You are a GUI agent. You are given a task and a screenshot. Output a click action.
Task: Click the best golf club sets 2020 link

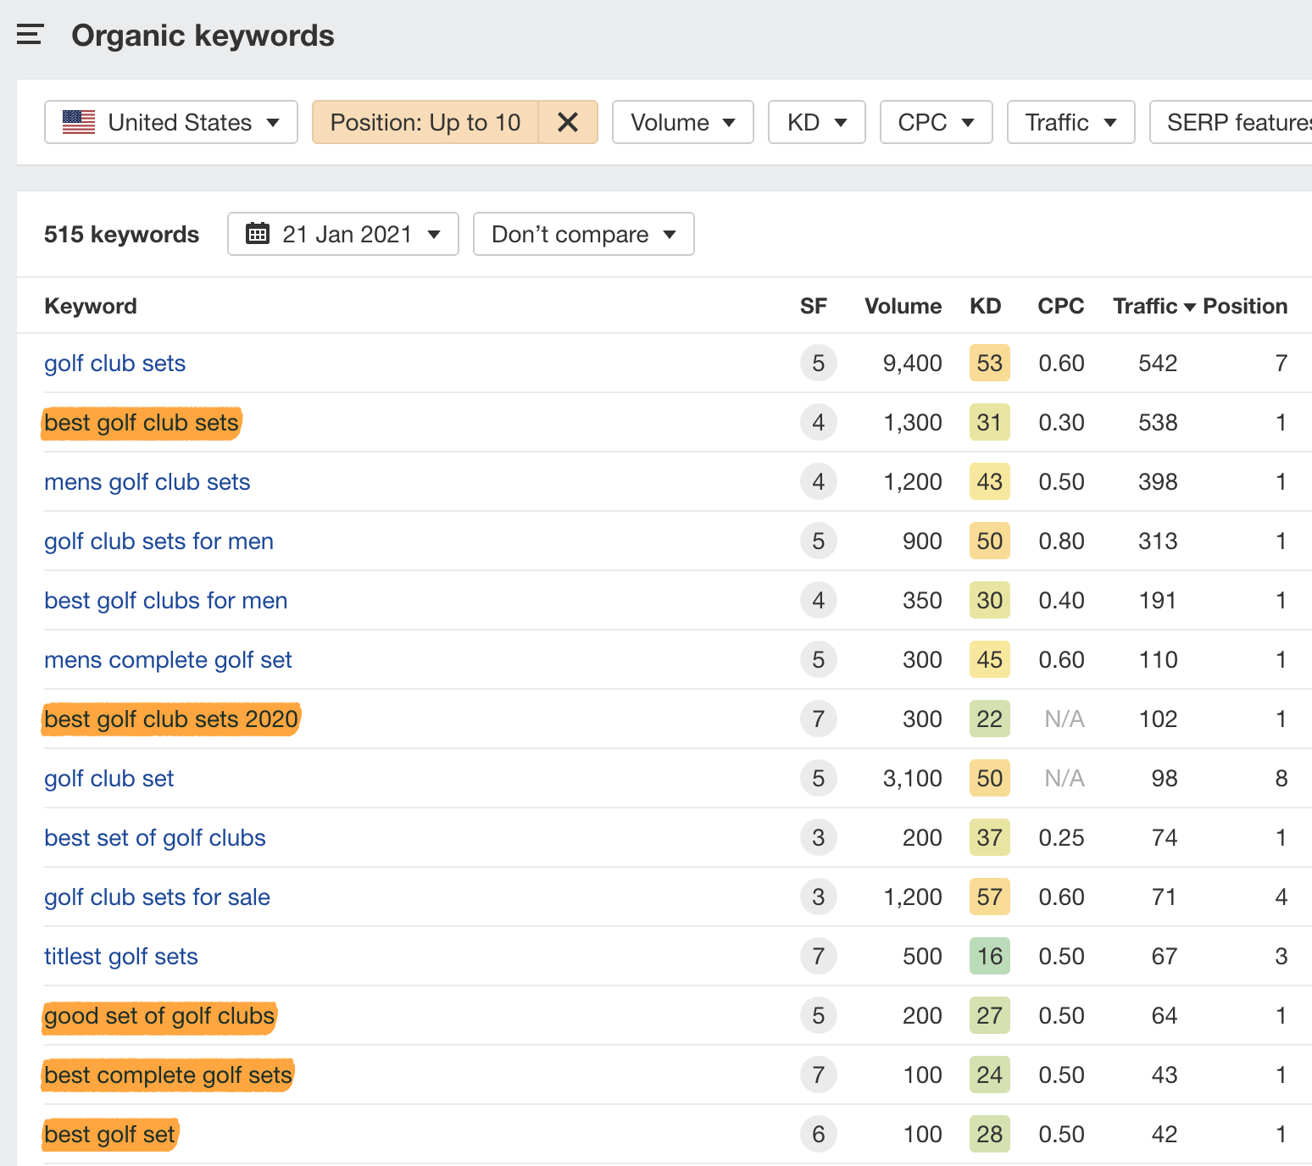point(171,719)
